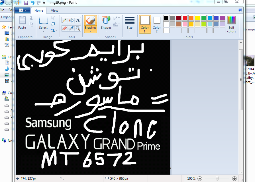Screen dimensions: 255x182
Task: Click the Save icon in title bar
Action: [26, 3]
